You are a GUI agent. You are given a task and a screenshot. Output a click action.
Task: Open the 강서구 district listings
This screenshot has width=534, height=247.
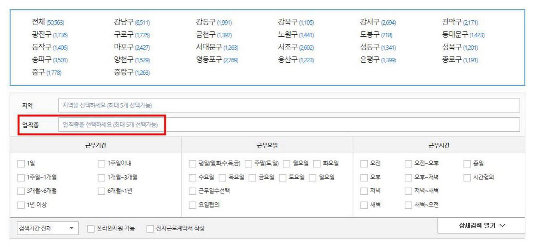pos(378,22)
